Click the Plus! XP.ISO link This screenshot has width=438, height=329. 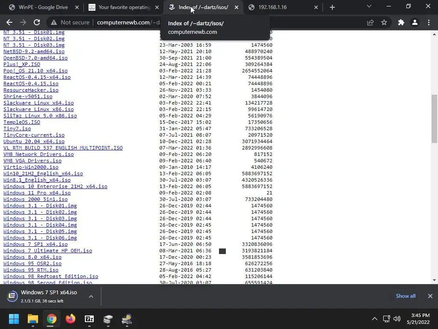click(22, 64)
